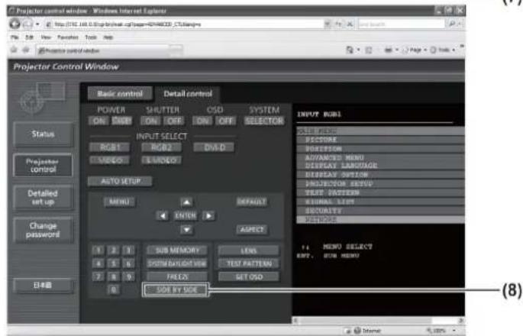Open Detailed set up page

43,198
